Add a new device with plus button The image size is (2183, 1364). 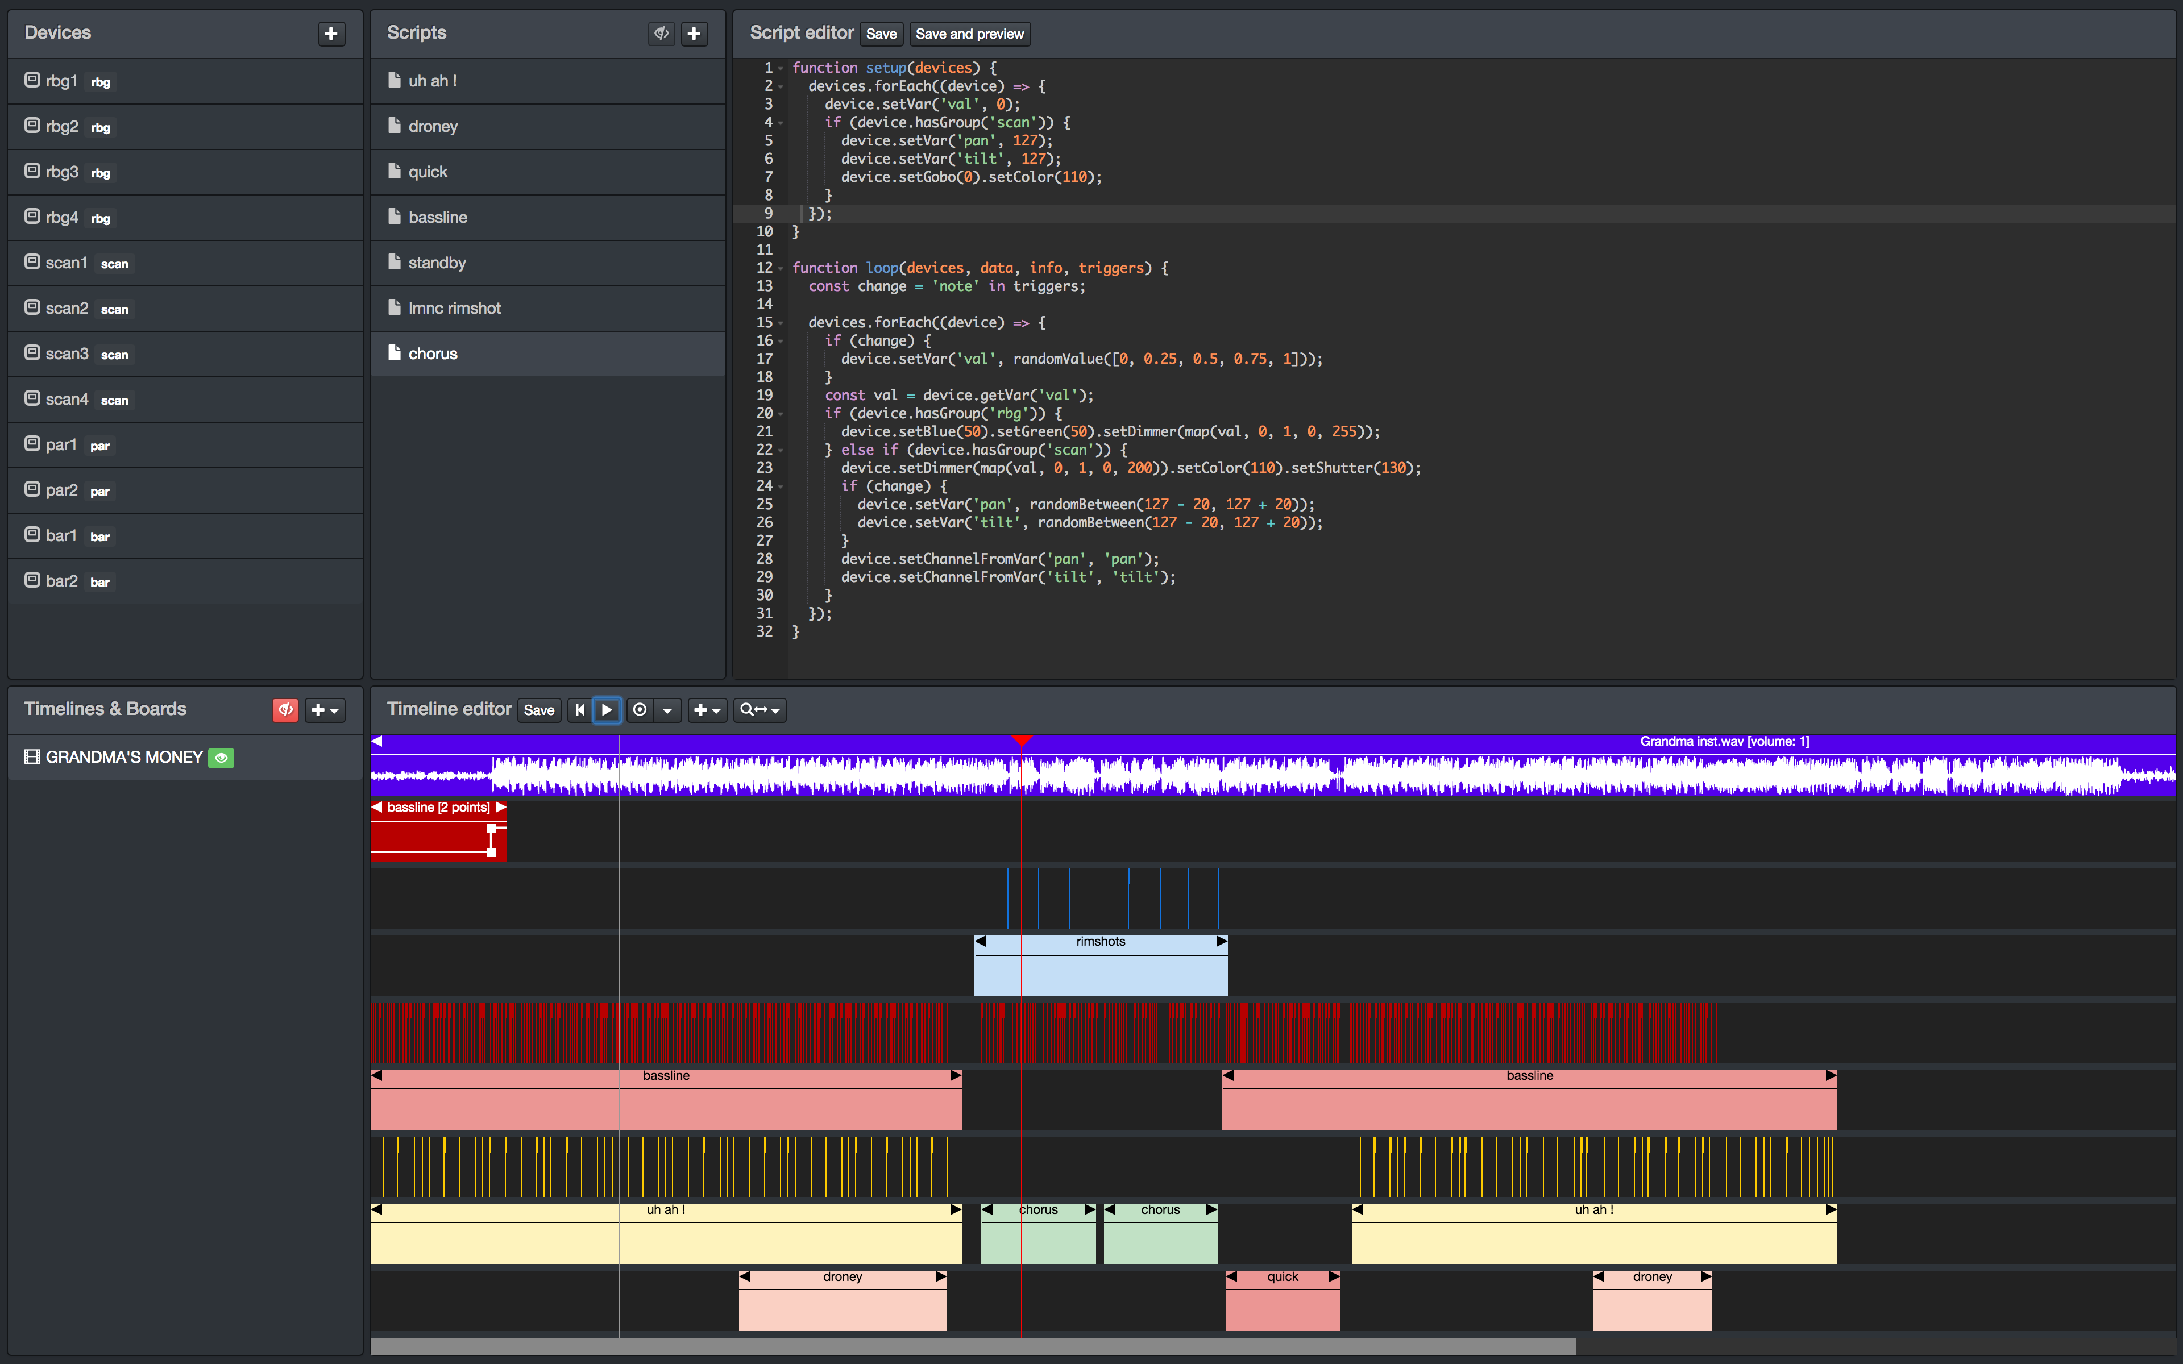point(331,34)
